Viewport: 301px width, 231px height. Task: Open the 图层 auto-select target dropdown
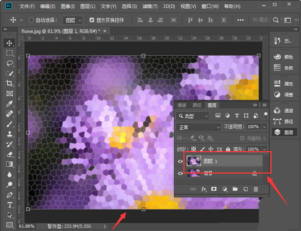coord(73,20)
